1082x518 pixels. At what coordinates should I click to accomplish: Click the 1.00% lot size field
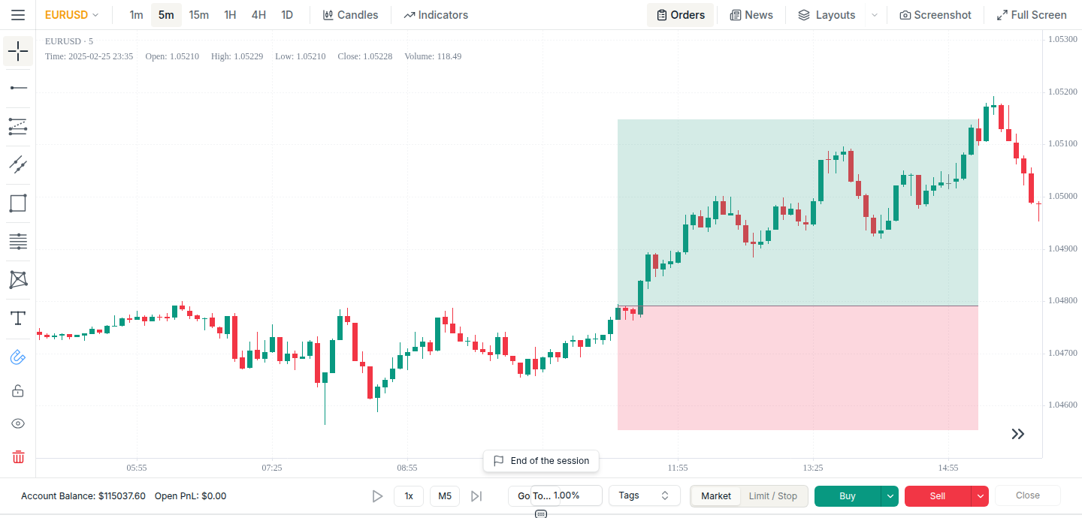pos(566,495)
